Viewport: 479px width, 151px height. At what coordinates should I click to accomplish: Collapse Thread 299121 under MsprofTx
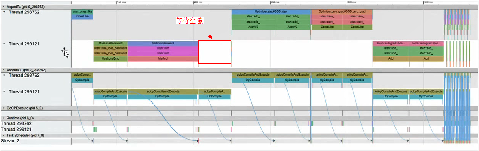pos(4,44)
